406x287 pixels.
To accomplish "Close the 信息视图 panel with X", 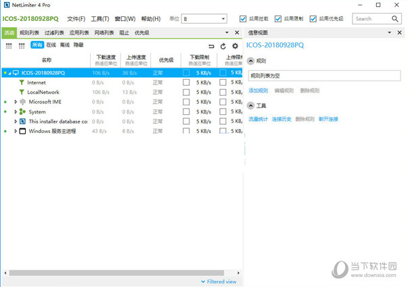I will pos(399,32).
